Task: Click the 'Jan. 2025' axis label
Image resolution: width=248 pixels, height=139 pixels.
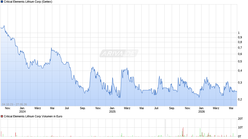Action: (x=112, y=110)
